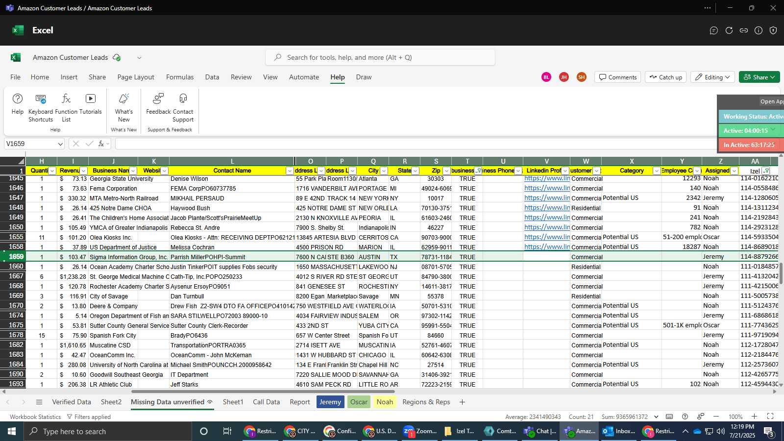The image size is (784, 441).
Task: Open the Business Name filter dropdown
Action: (133, 171)
